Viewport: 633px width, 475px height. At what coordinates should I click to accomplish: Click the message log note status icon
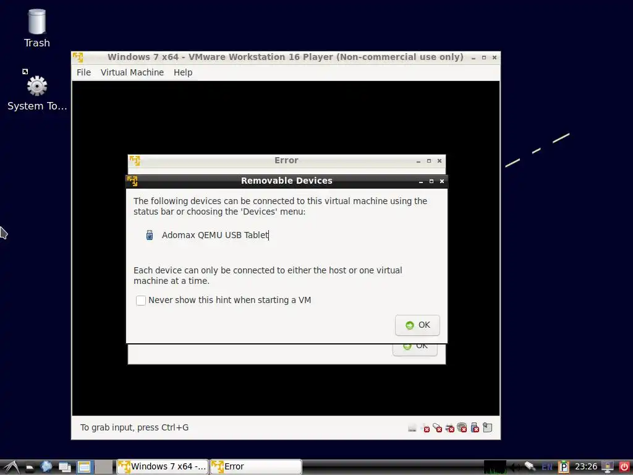click(x=487, y=427)
